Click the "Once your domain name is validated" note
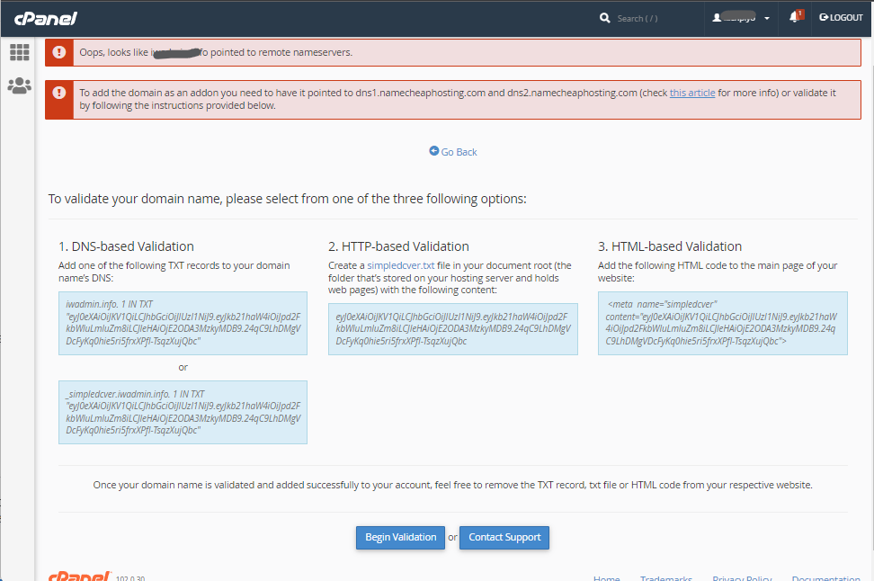Screen dimensions: 874x581 pyautogui.click(x=452, y=485)
